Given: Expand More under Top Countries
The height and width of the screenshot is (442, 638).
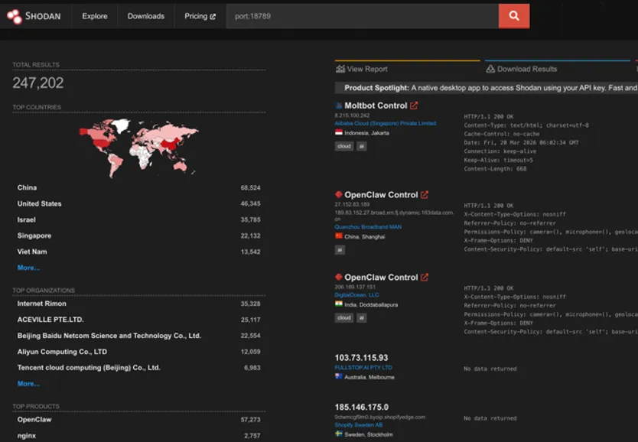Looking at the screenshot, I should coord(28,268).
